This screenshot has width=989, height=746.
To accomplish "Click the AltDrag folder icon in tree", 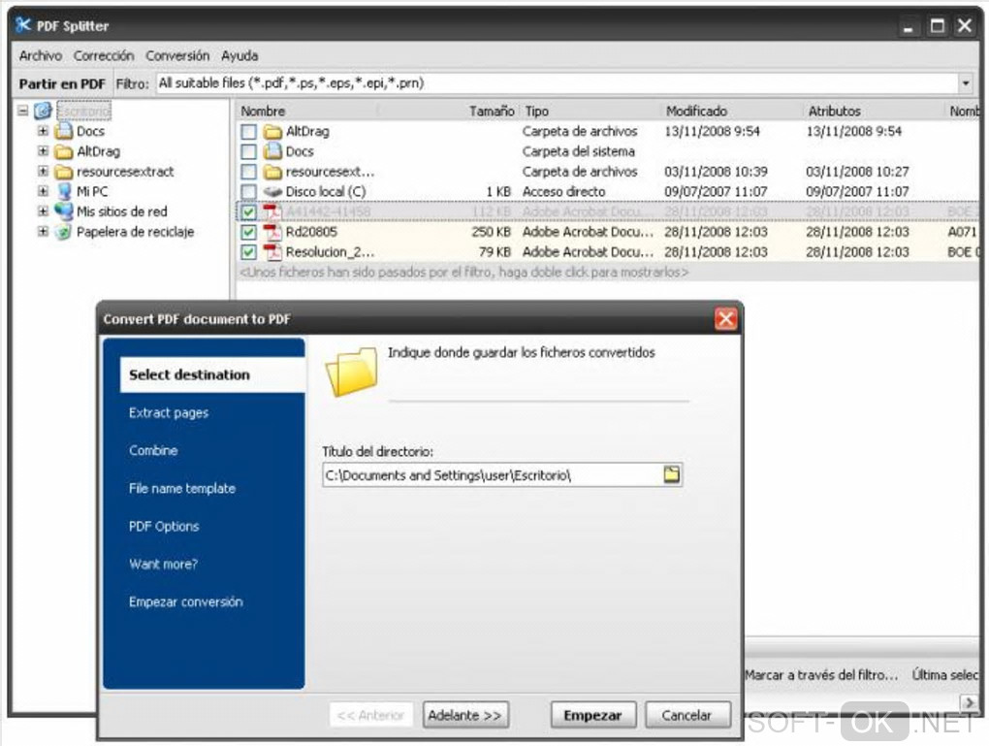I will 63,151.
